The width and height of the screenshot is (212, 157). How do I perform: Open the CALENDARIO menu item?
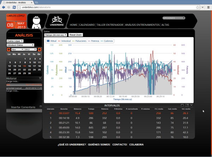coord(87,25)
